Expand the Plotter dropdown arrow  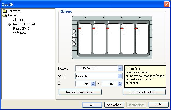click(120, 68)
